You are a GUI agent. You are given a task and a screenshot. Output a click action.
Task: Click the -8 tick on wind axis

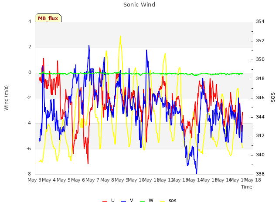pos(29,174)
